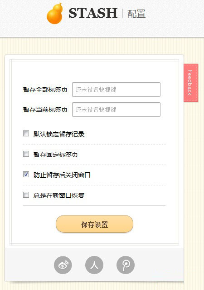The width and height of the screenshot is (204, 290).
Task: Open the Renren person icon
Action: coord(94,265)
